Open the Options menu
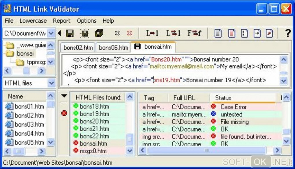Image resolution: width=295 pixels, height=169 pixels. coord(86,21)
